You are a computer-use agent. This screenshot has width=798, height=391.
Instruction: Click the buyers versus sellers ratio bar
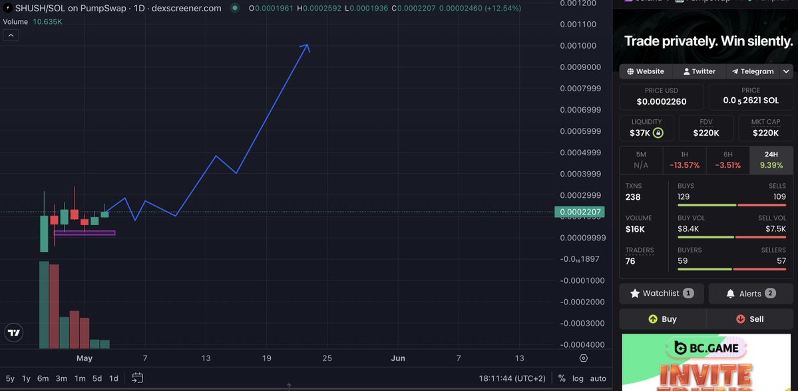pos(732,269)
